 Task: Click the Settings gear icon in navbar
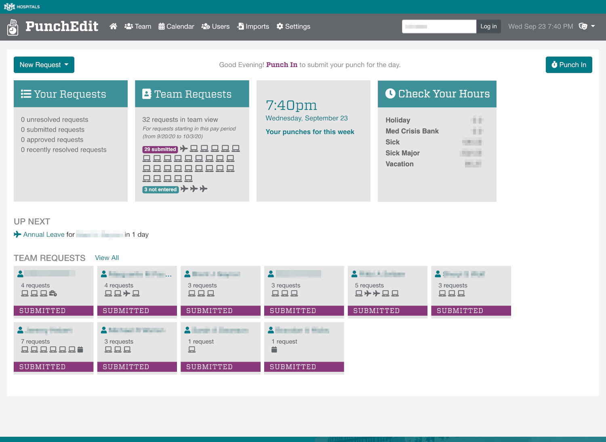pos(280,26)
